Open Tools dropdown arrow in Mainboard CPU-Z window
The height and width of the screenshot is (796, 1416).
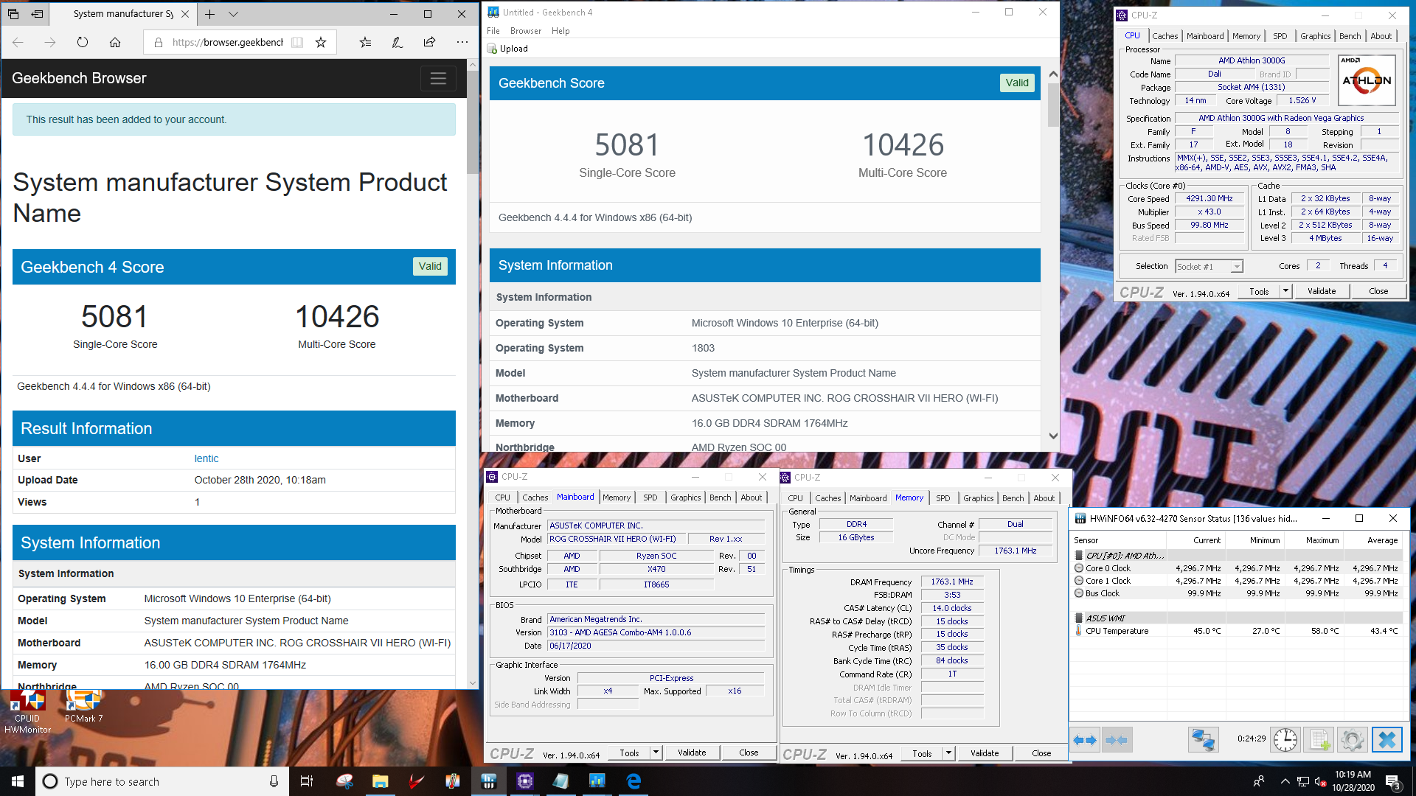(x=656, y=753)
